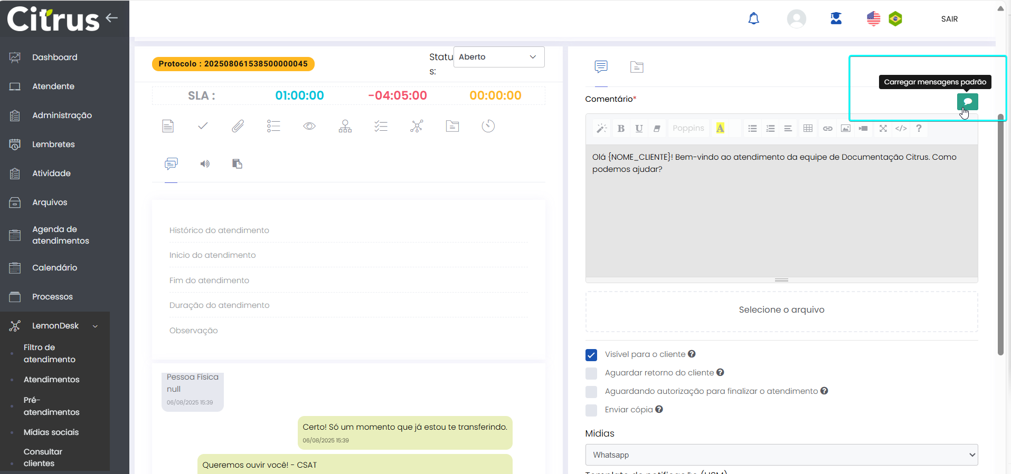Viewport: 1011px width, 474px height.
Task: Click the yellow text highlight color button
Action: click(720, 128)
